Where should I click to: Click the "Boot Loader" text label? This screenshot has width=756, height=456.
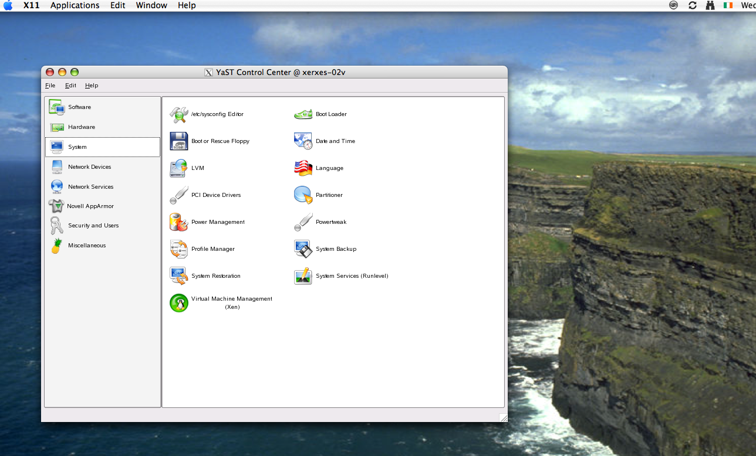(x=331, y=114)
